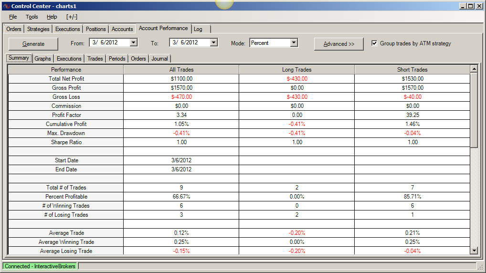486x273 pixels.
Task: Click the $-470.00 gross loss value
Action: (x=181, y=97)
